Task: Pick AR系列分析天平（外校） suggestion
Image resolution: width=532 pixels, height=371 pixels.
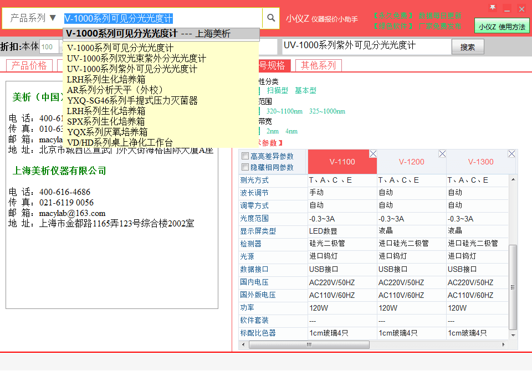Action: coord(115,90)
